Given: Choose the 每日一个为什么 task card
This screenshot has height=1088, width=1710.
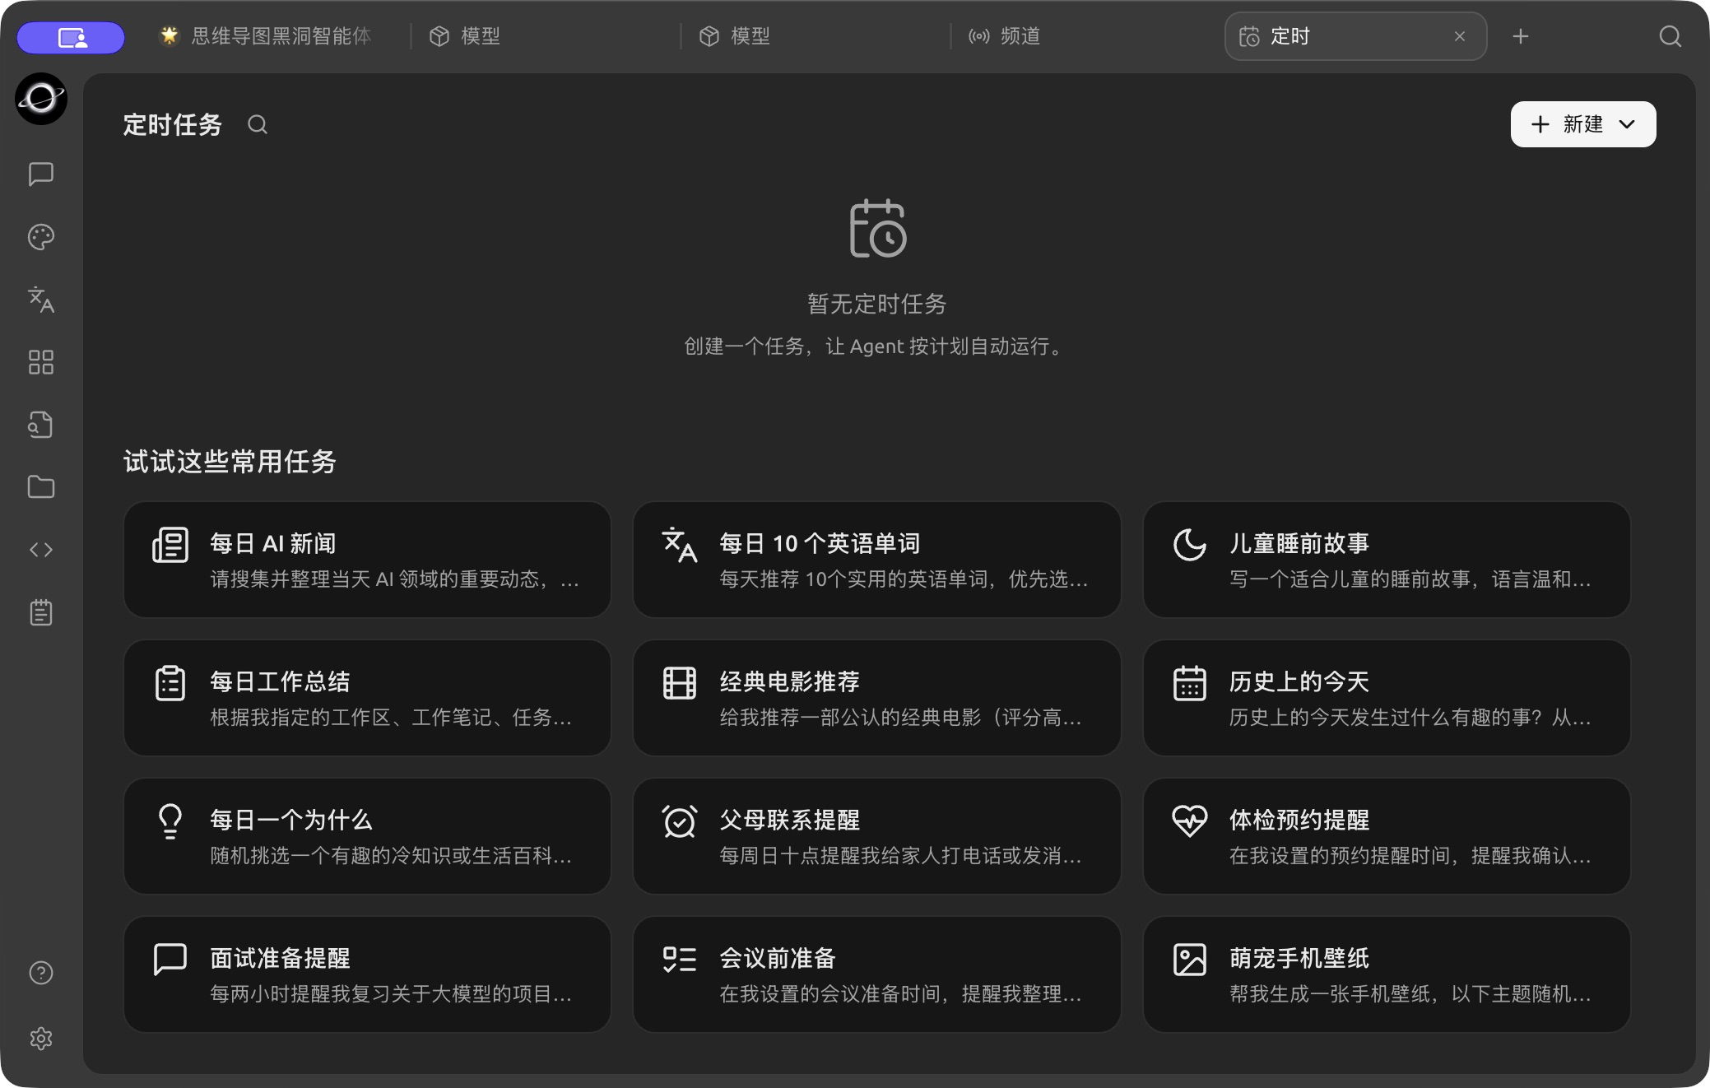Looking at the screenshot, I should tap(367, 836).
